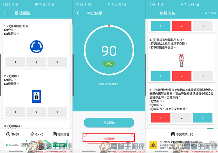This screenshot has width=218, height=153.
Task: Click the green 及格 pass badge
Action: (x=109, y=64)
